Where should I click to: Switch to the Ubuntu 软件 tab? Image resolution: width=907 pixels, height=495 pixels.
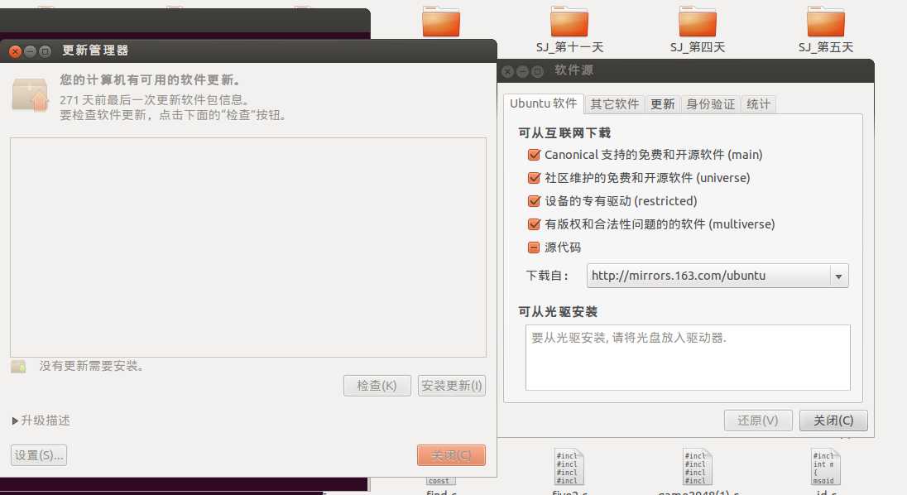[543, 103]
